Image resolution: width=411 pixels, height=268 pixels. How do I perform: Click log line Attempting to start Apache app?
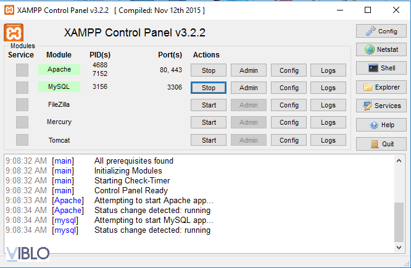click(x=154, y=200)
